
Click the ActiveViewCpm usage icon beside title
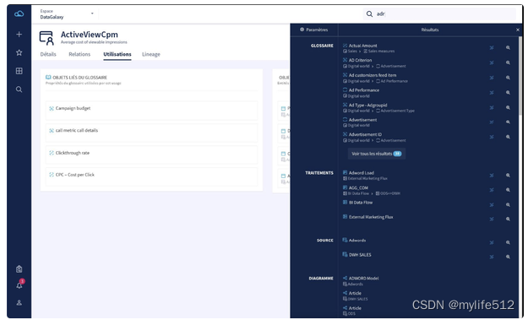click(x=46, y=38)
